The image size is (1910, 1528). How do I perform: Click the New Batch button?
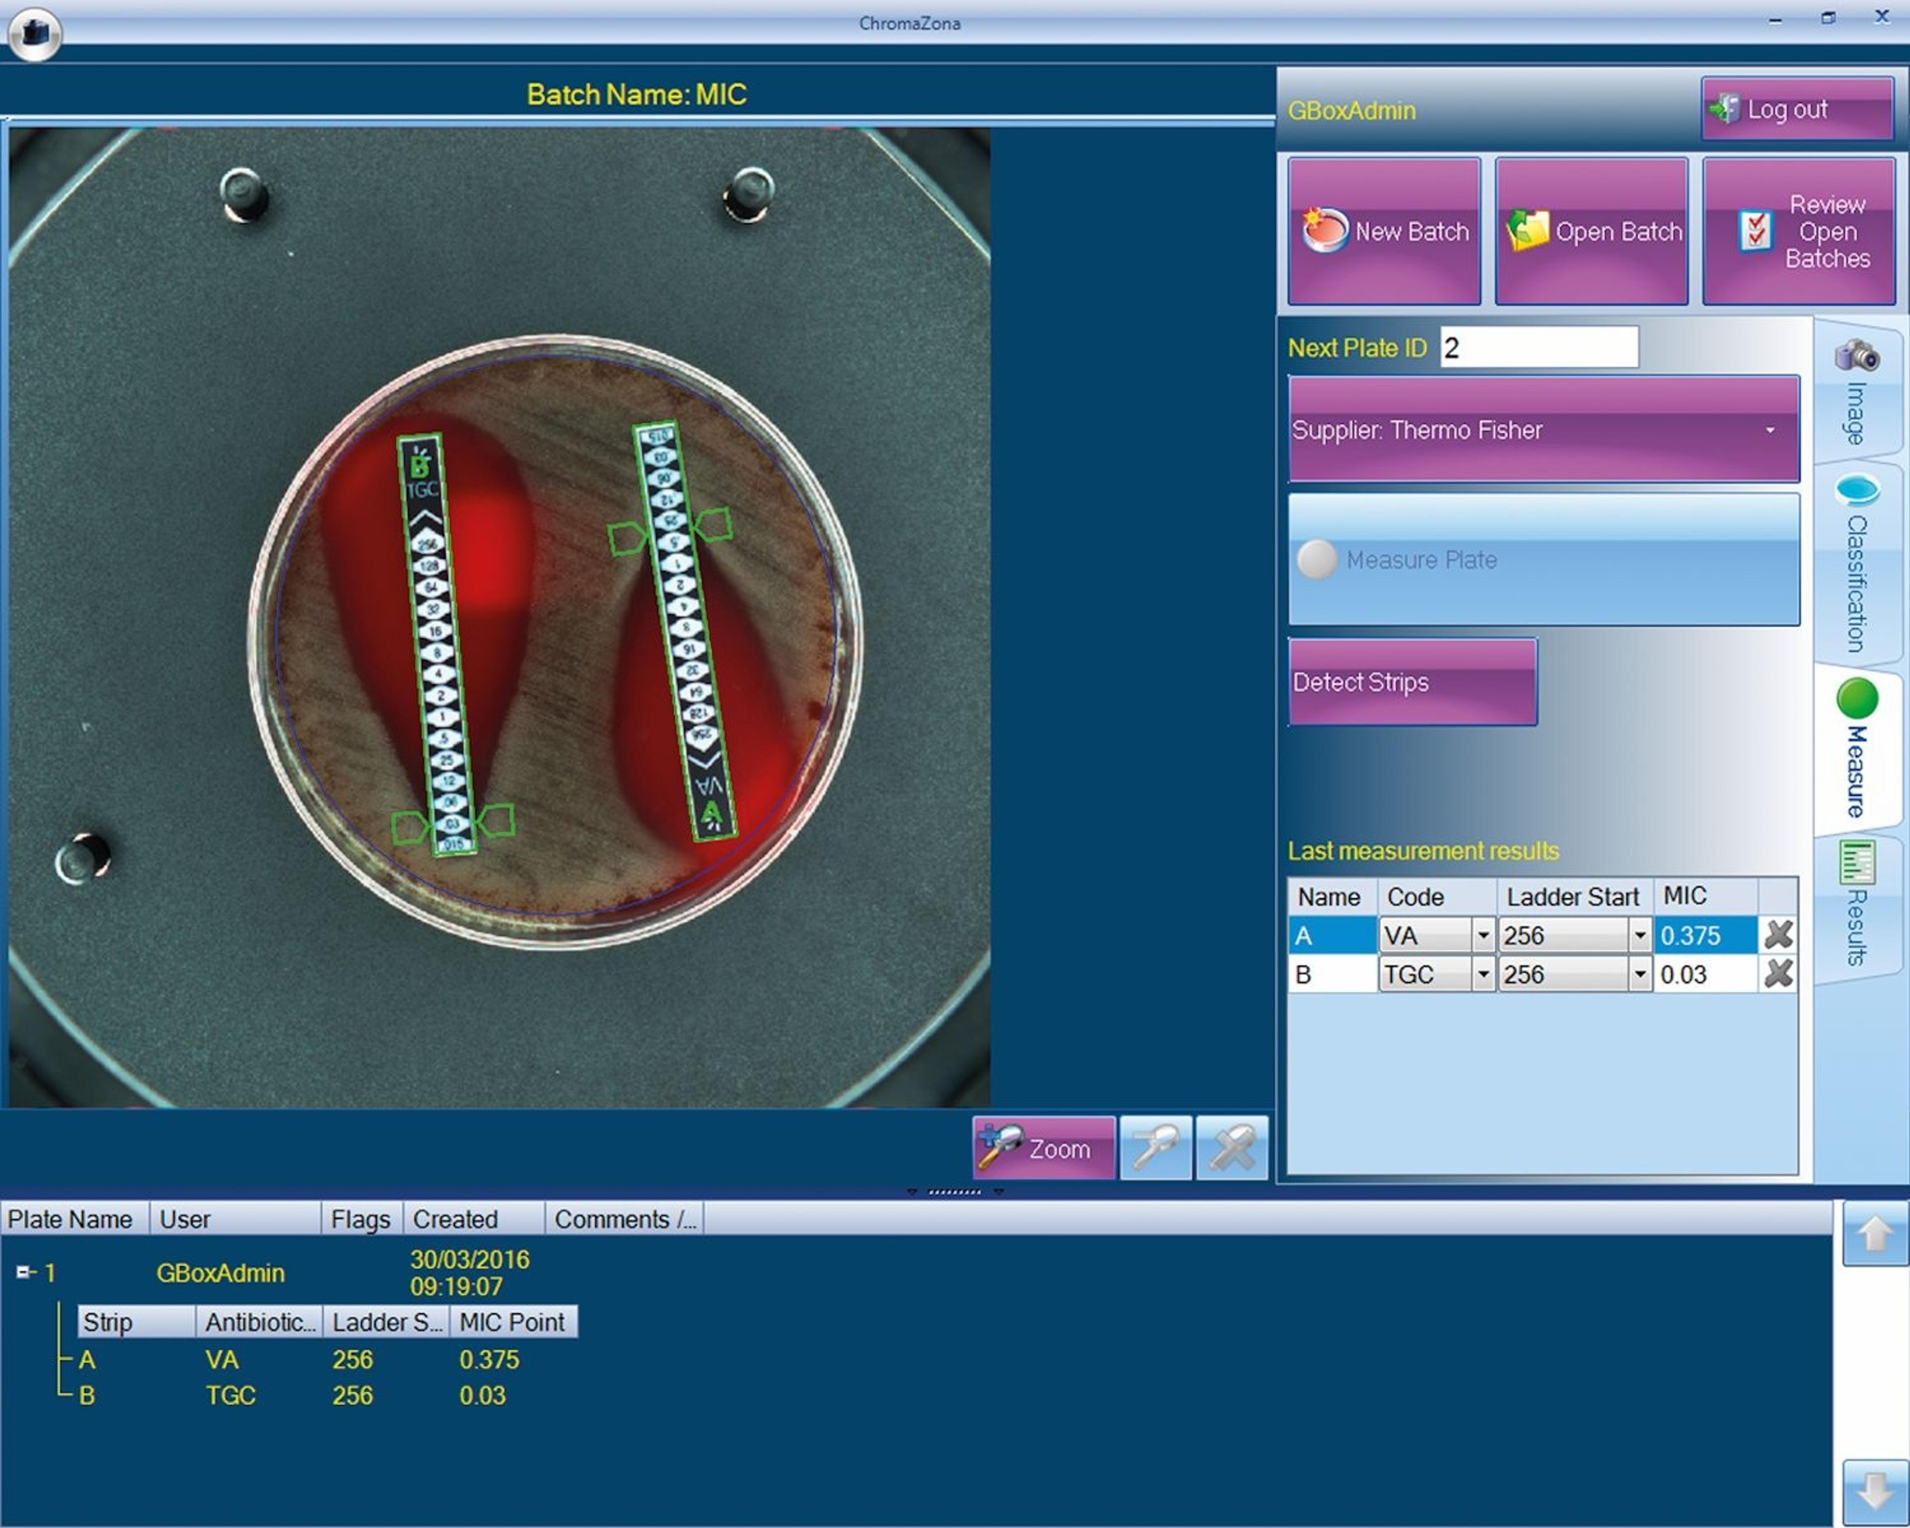click(x=1384, y=231)
